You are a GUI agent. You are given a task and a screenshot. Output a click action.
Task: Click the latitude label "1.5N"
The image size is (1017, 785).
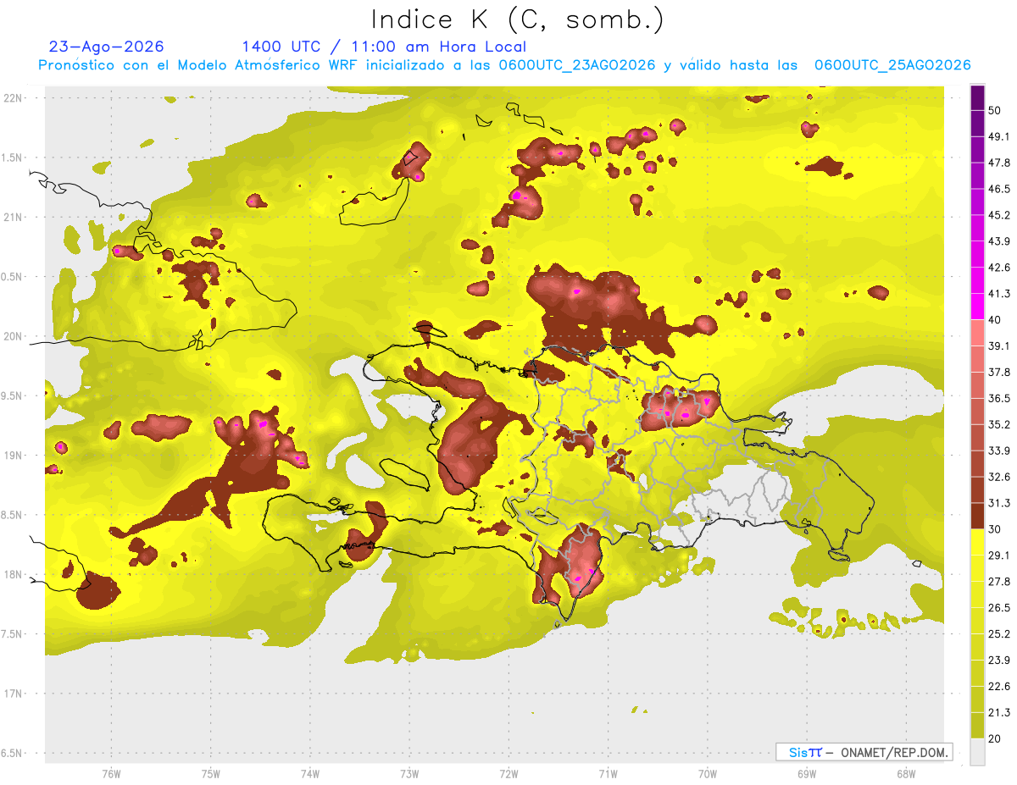(x=12, y=158)
